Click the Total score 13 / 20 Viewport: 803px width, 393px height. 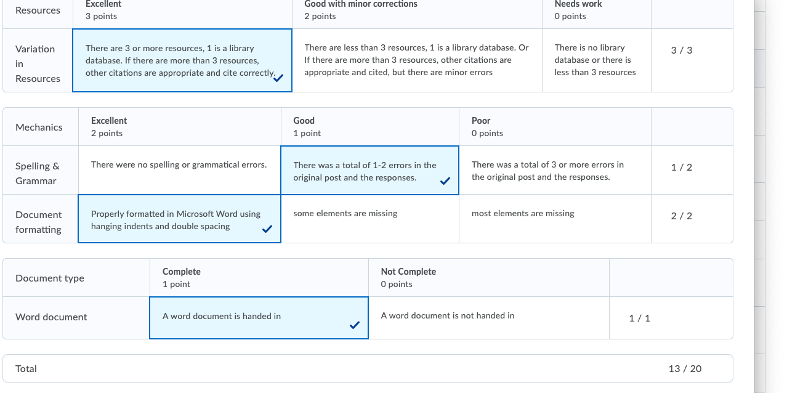tap(685, 369)
